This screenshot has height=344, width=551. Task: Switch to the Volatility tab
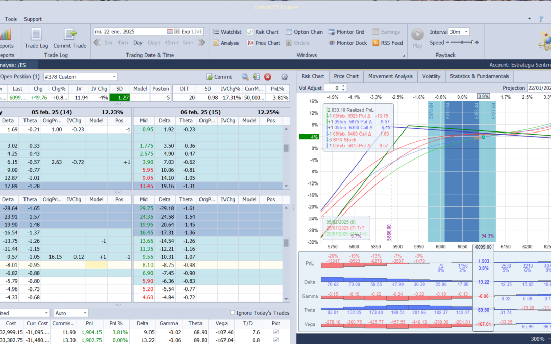point(431,76)
